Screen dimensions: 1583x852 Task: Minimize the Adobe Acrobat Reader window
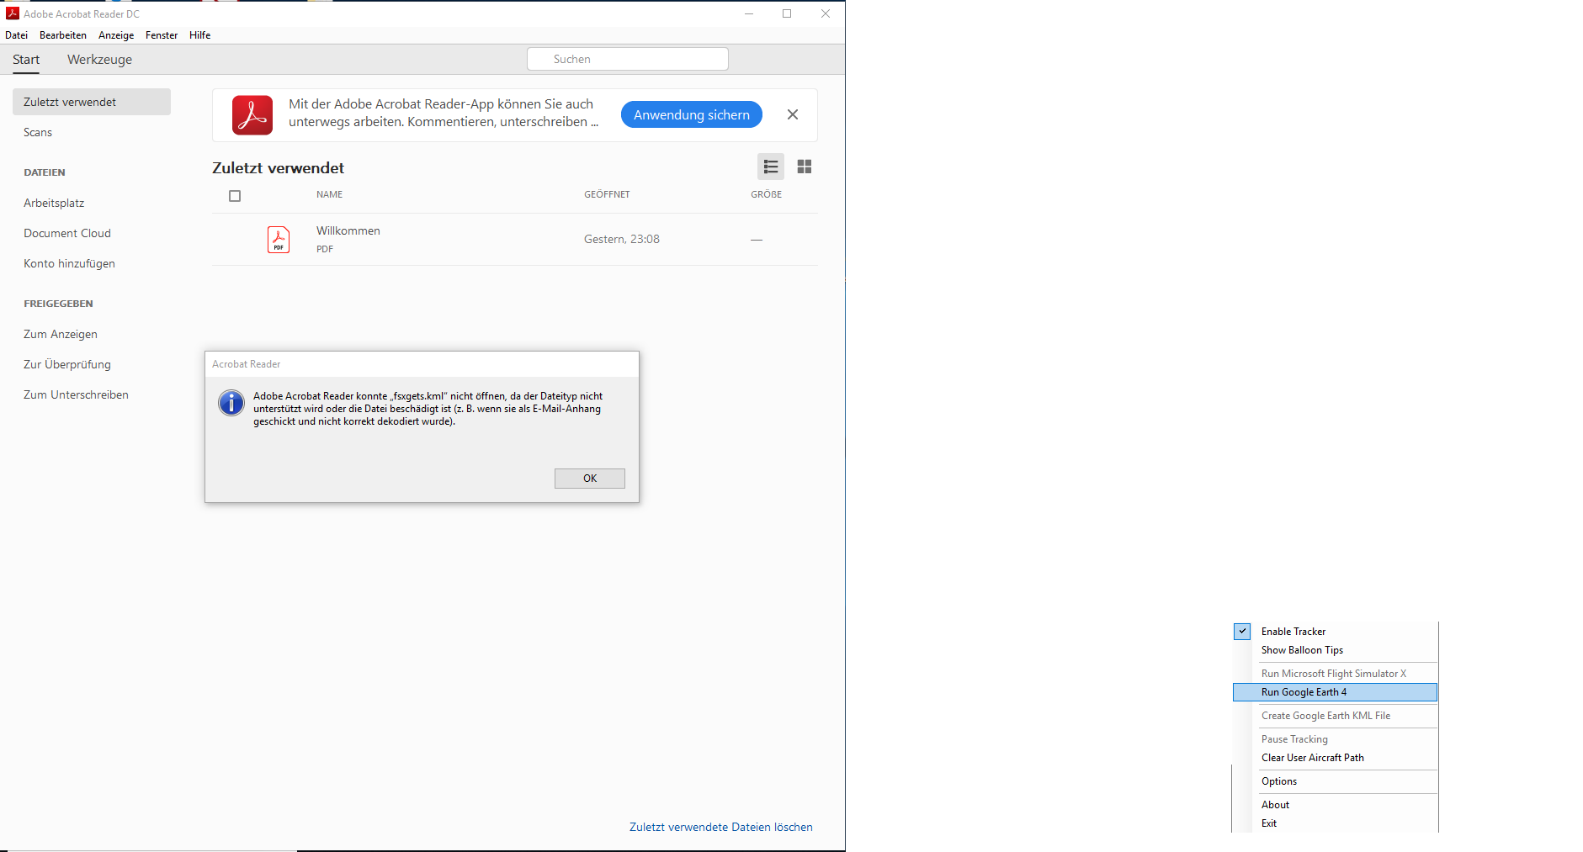tap(749, 13)
